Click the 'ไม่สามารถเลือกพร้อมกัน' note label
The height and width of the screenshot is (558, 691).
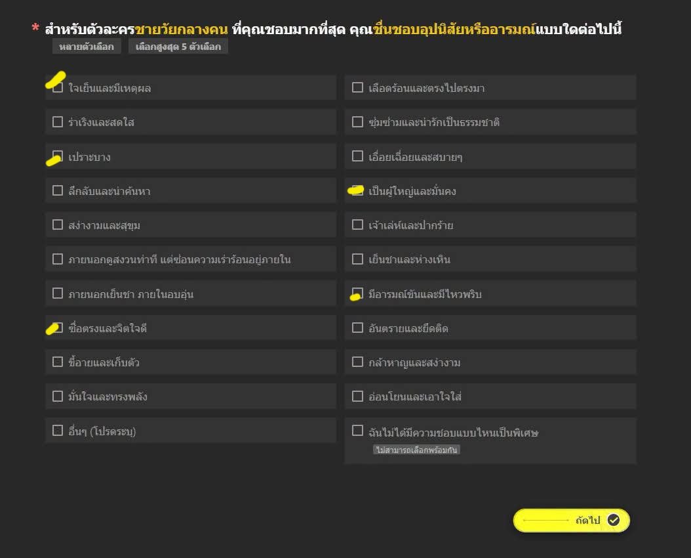click(x=416, y=450)
